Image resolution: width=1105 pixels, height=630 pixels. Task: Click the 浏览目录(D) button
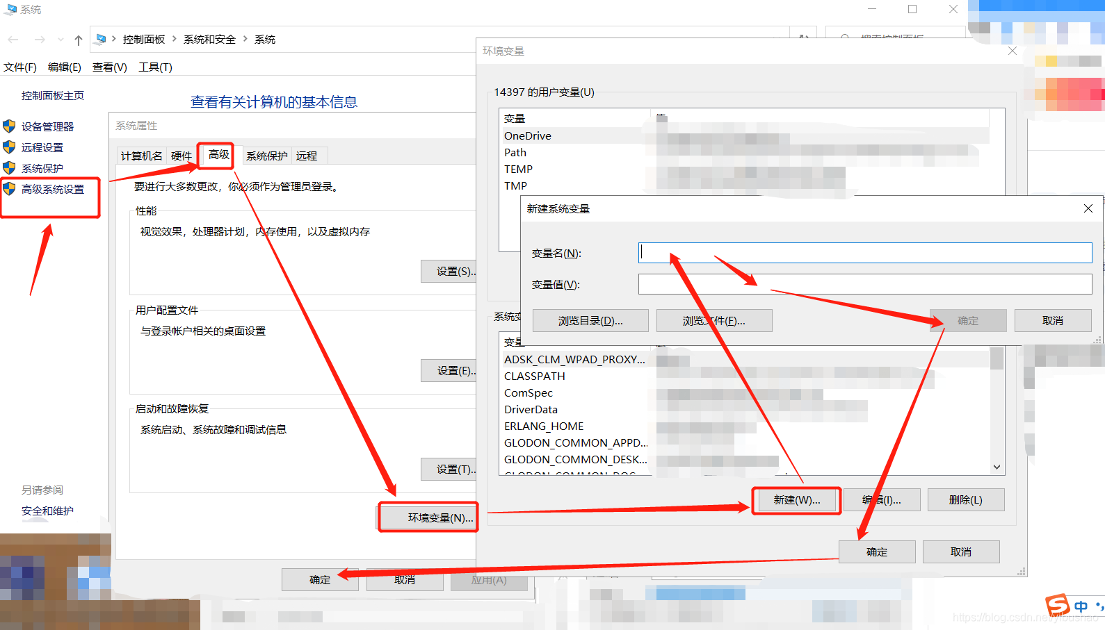[x=590, y=321]
